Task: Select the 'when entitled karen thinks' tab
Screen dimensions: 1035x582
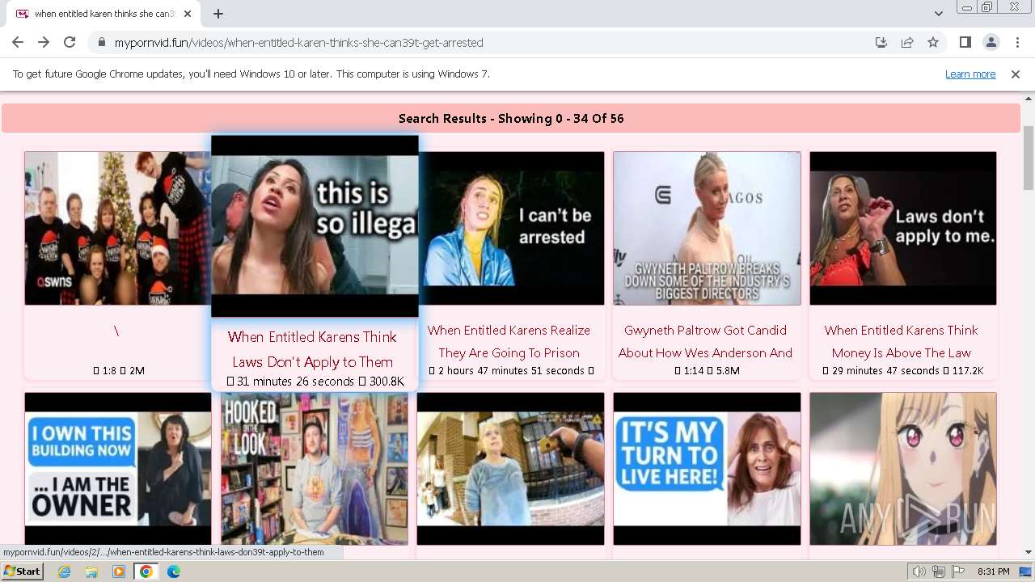Action: coord(103,14)
